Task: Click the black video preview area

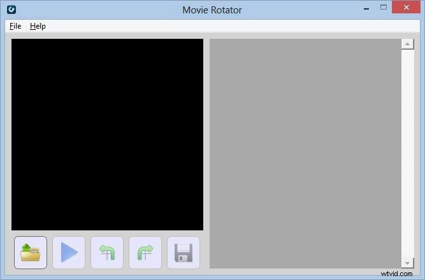Action: tap(107, 134)
